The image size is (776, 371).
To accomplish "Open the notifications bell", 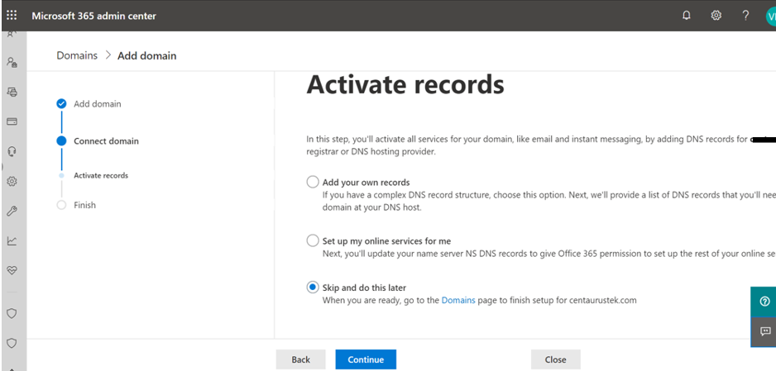I will click(686, 16).
